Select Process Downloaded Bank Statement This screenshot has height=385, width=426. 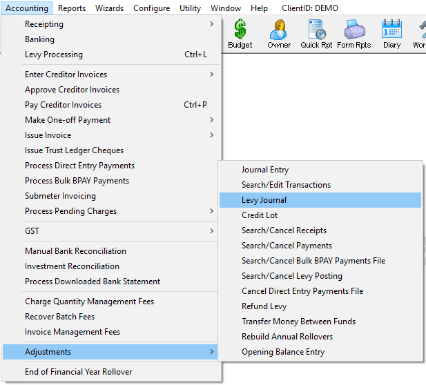pyautogui.click(x=111, y=282)
